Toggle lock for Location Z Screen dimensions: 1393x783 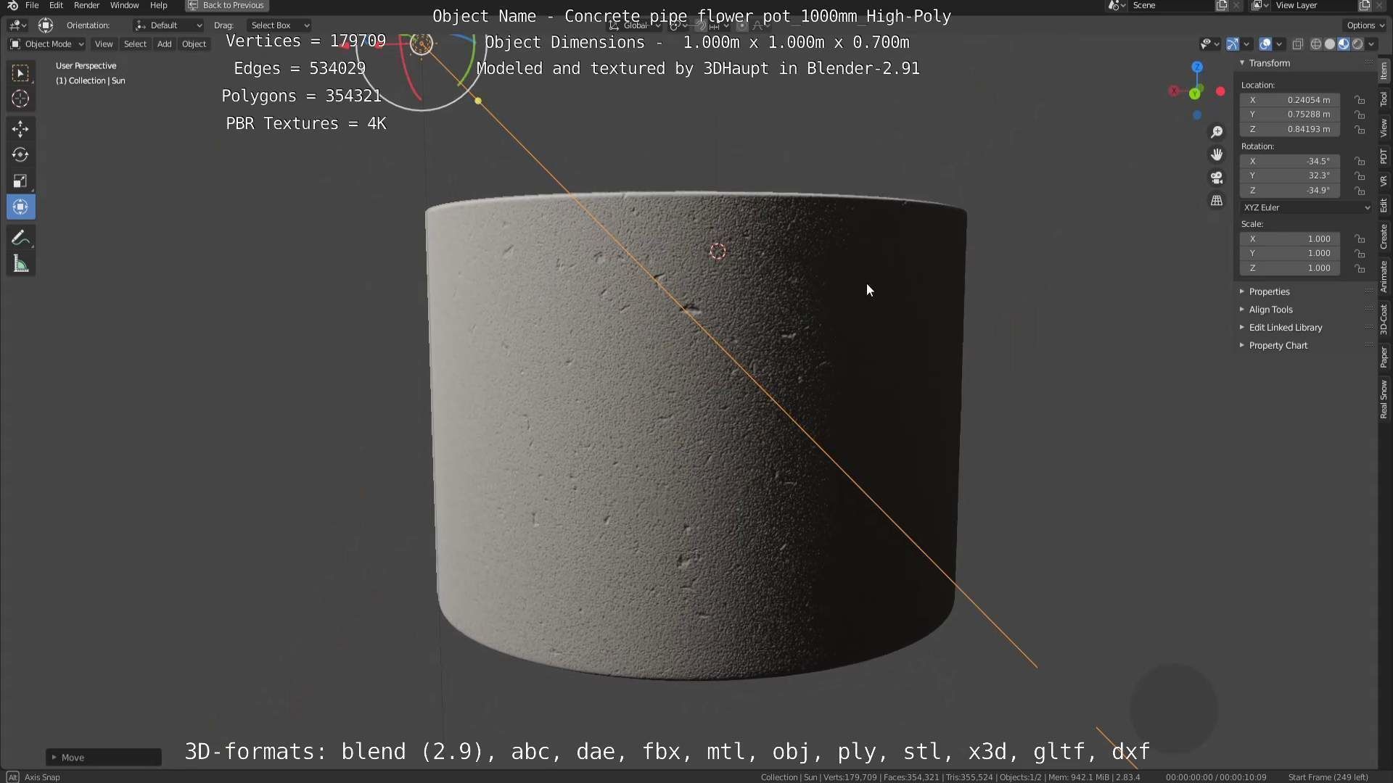click(1360, 130)
